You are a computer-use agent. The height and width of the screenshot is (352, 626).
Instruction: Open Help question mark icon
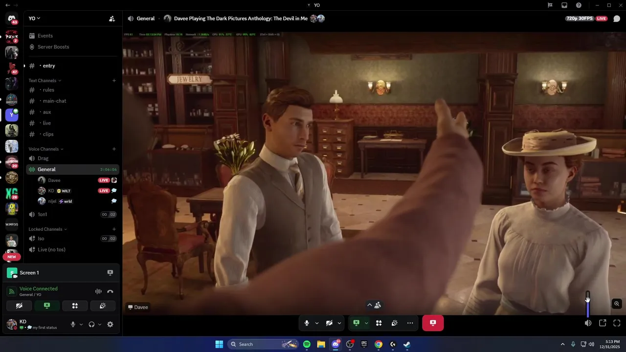pyautogui.click(x=579, y=5)
